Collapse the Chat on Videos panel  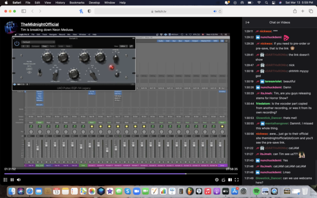(x=247, y=22)
